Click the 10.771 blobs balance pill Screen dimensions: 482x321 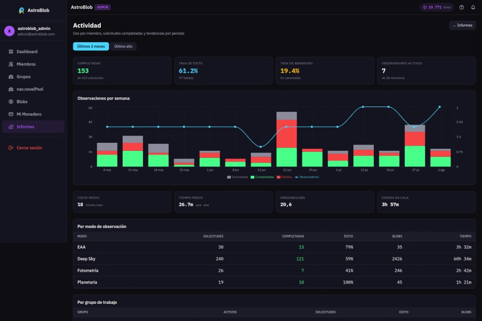coord(437,7)
